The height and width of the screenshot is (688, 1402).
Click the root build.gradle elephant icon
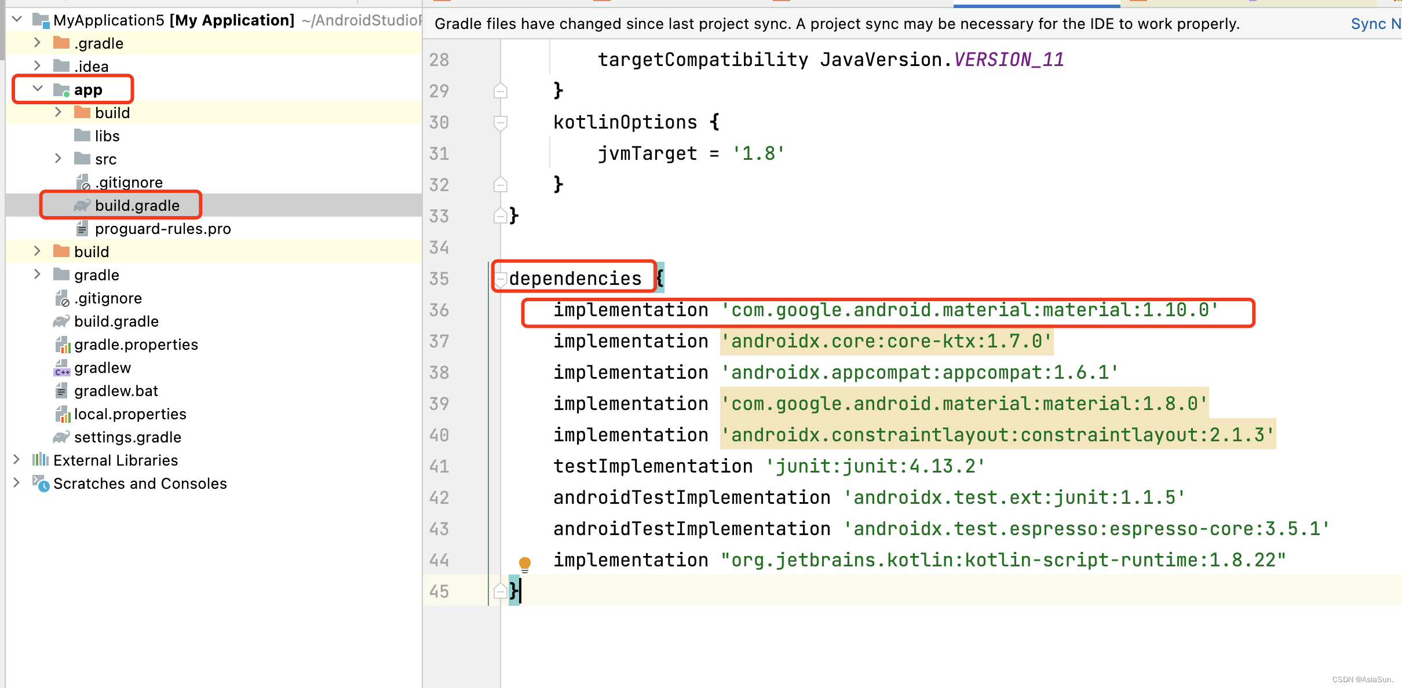pos(61,321)
